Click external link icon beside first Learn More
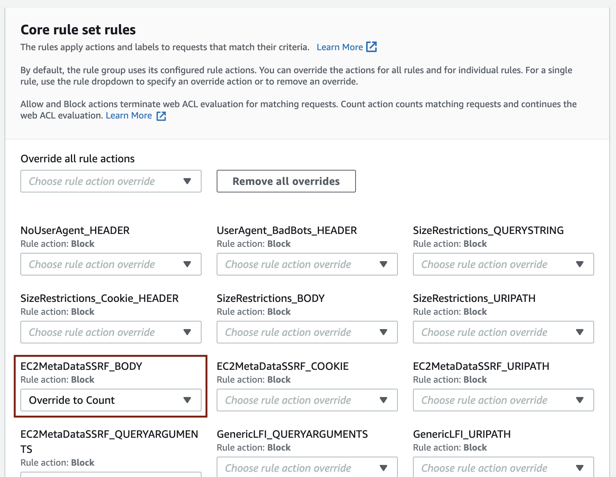Viewport: 616px width, 477px height. (371, 47)
